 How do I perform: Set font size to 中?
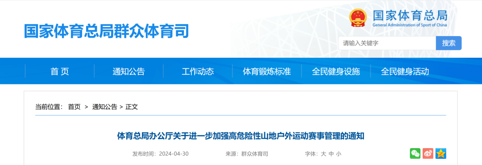click(331, 154)
